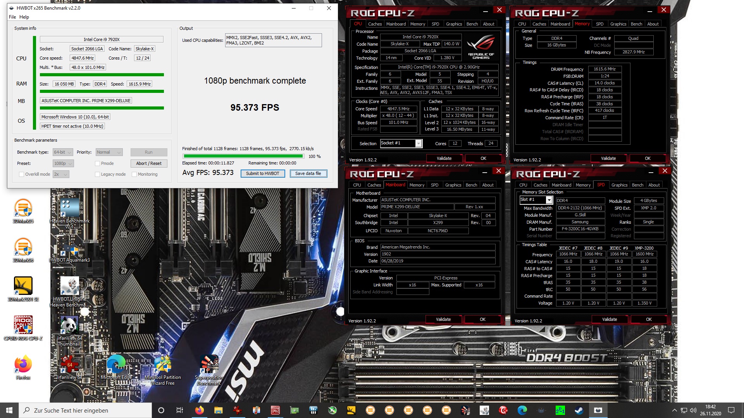Click Microsoft Edge icon in taskbar
The image size is (744, 418).
(x=522, y=410)
